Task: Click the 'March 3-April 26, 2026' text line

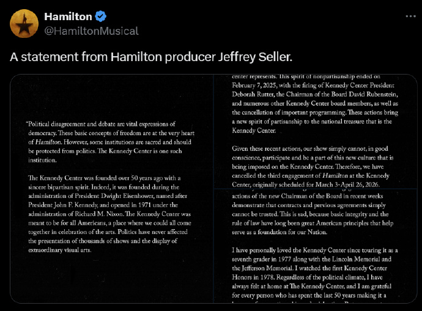Action: 306,185
